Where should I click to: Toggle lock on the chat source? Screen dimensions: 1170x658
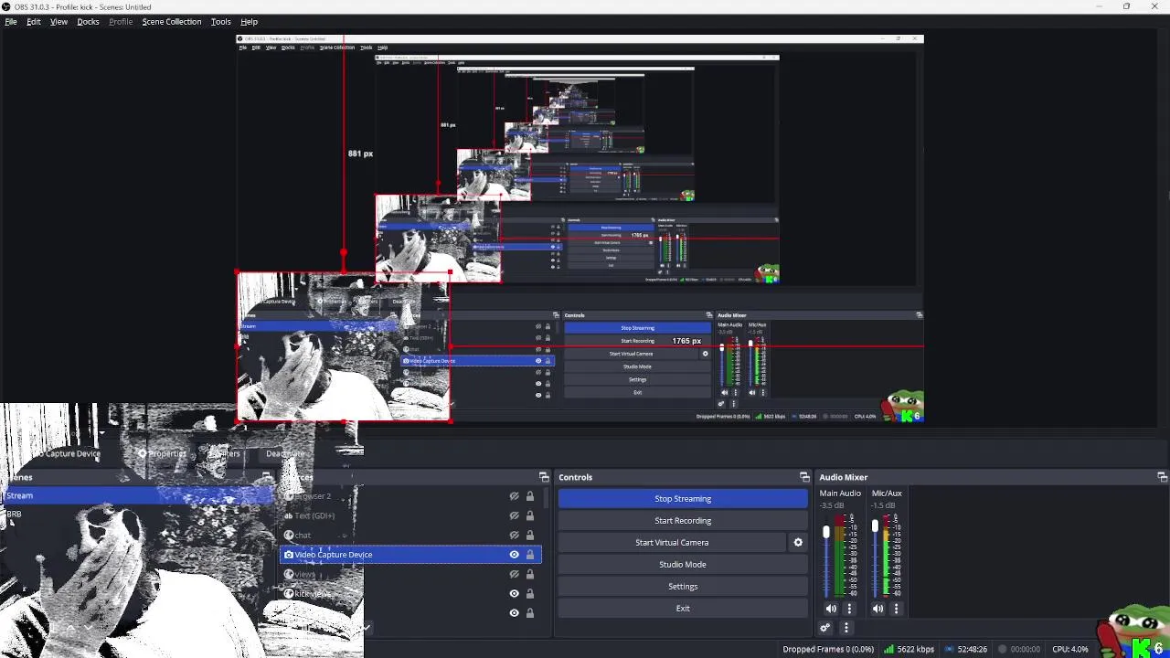coord(529,536)
